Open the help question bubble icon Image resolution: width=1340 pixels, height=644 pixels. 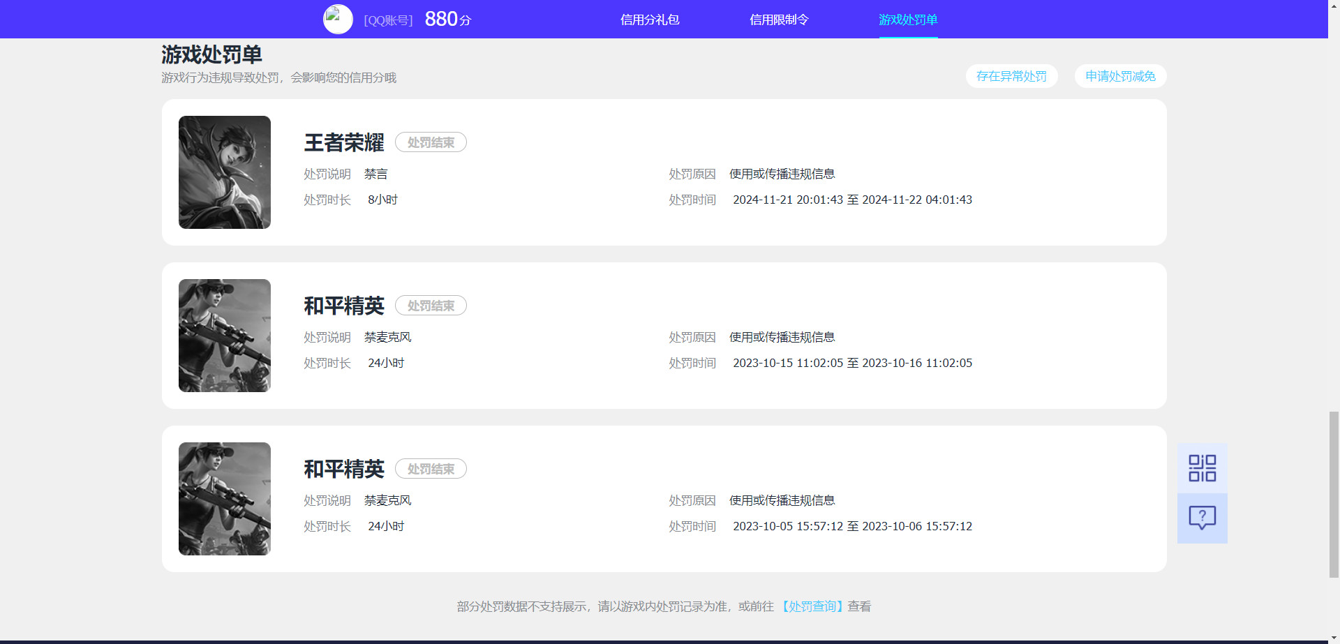click(1202, 518)
